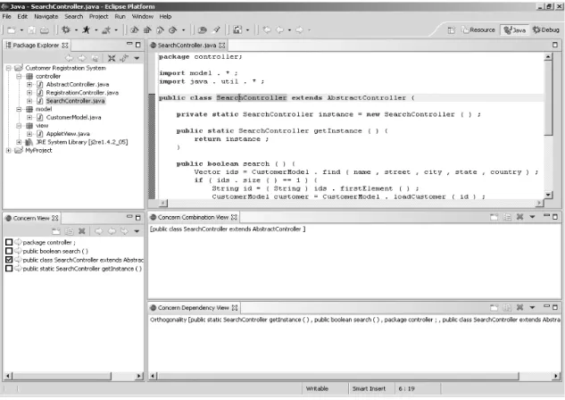The image size is (565, 400).
Task: Click Collapse All icon in Package Explorer
Action: pyautogui.click(x=112, y=58)
